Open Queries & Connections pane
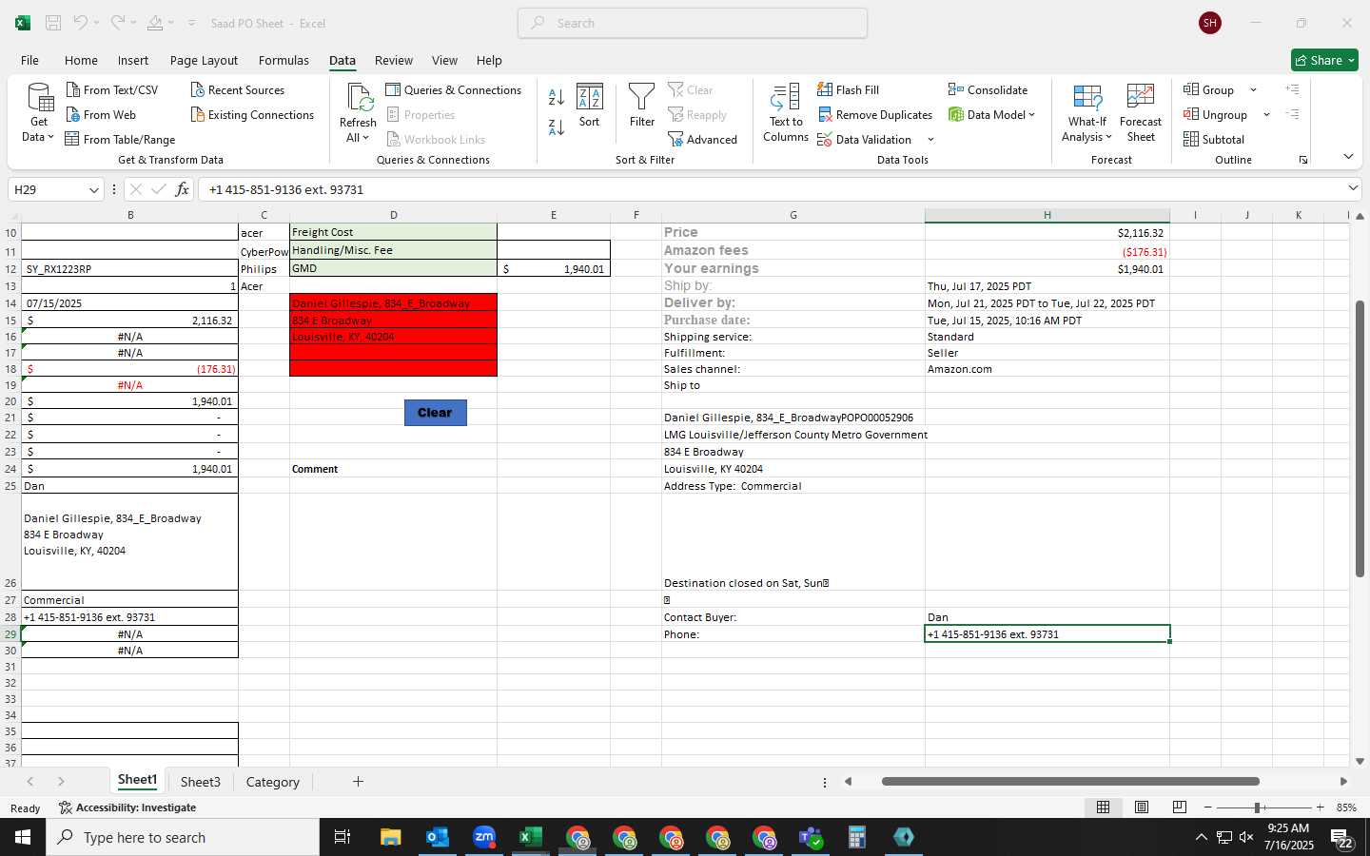The height and width of the screenshot is (856, 1370). (454, 89)
